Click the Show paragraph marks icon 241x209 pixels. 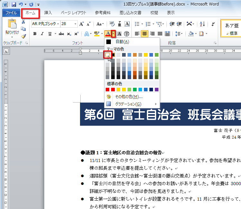213,24
